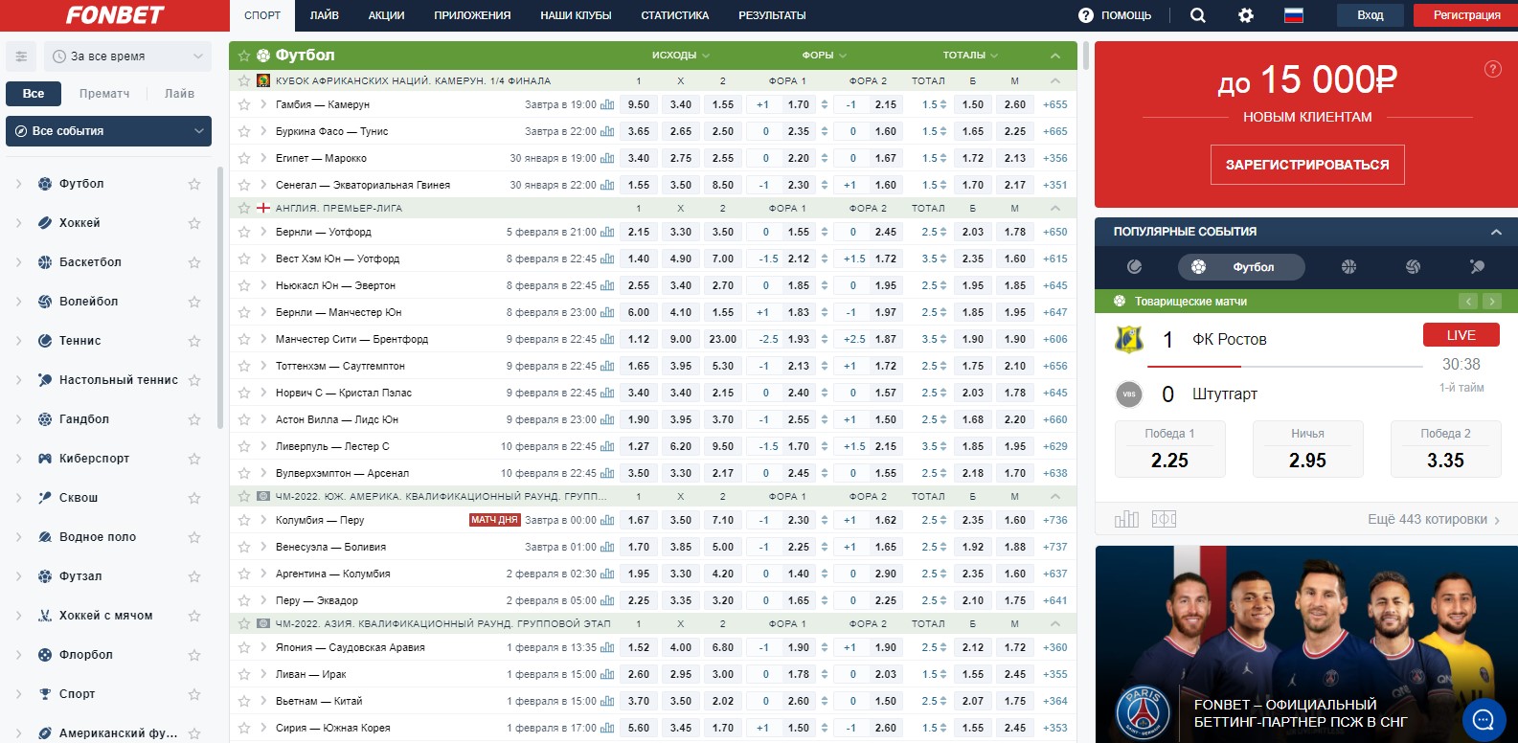Image resolution: width=1518 pixels, height=743 pixels.
Task: Open the Все события dropdown
Action: tap(108, 131)
